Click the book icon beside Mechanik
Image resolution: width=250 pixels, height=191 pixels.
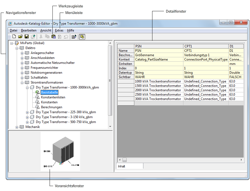point(22,127)
